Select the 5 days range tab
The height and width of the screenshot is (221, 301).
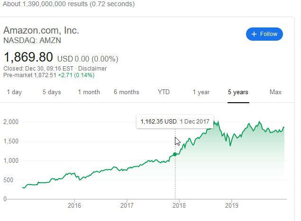coord(52,92)
